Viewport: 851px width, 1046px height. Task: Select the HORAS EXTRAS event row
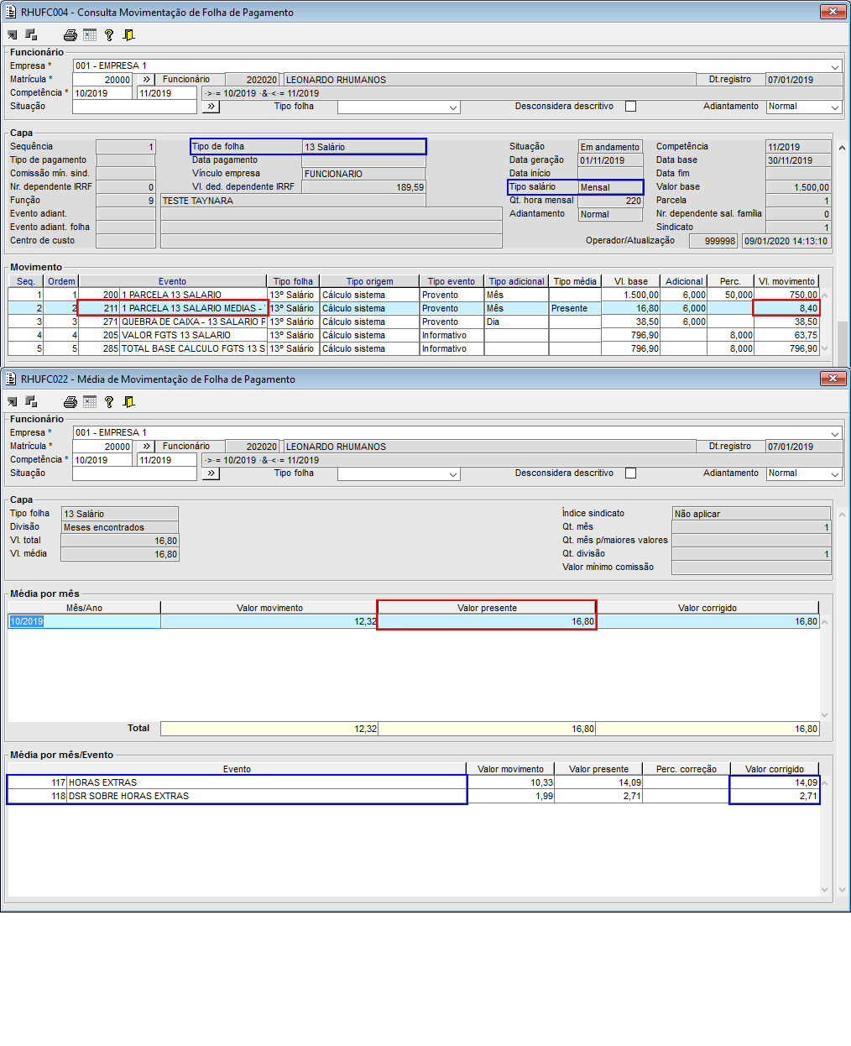413,782
